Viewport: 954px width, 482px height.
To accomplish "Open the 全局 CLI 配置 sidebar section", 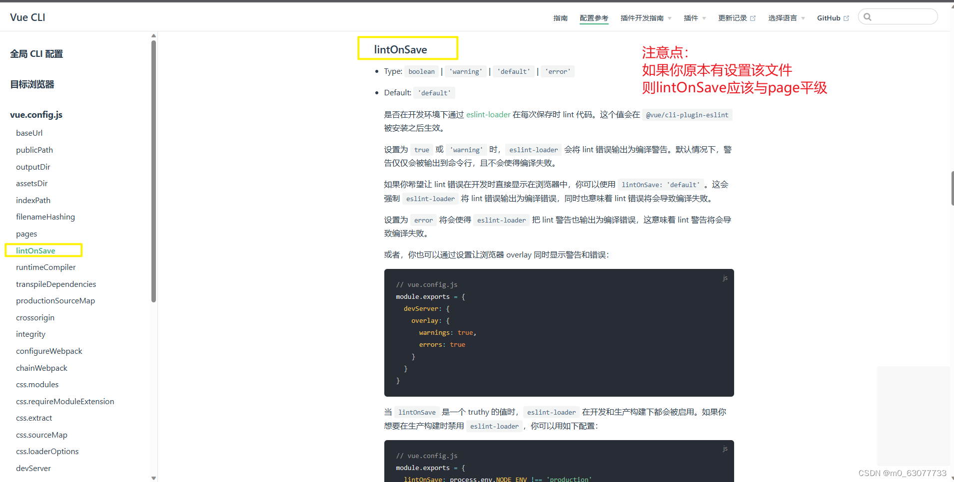I will coord(36,54).
